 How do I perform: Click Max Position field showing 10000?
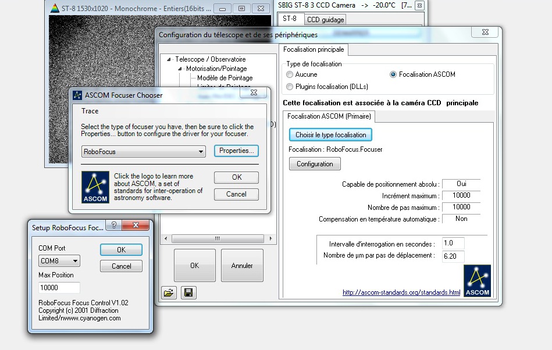pos(59,288)
